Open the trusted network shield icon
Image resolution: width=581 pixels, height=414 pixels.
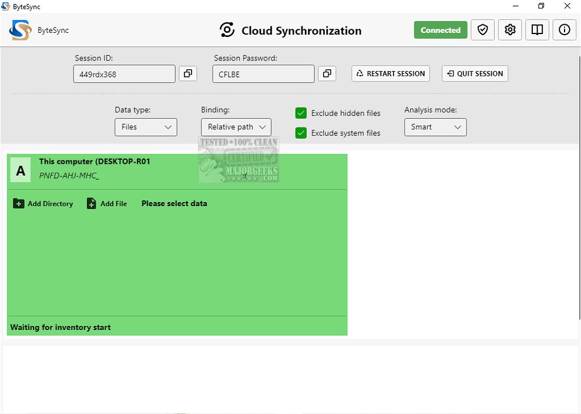click(x=482, y=29)
